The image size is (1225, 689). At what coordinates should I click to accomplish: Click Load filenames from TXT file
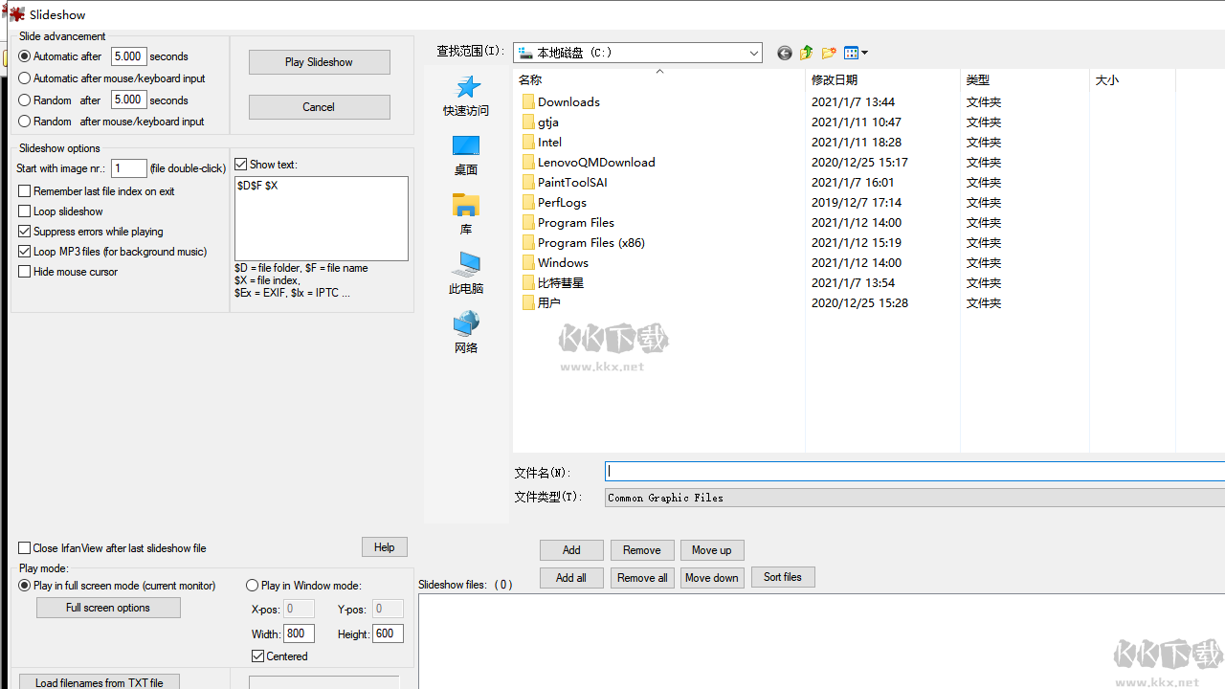tap(100, 682)
